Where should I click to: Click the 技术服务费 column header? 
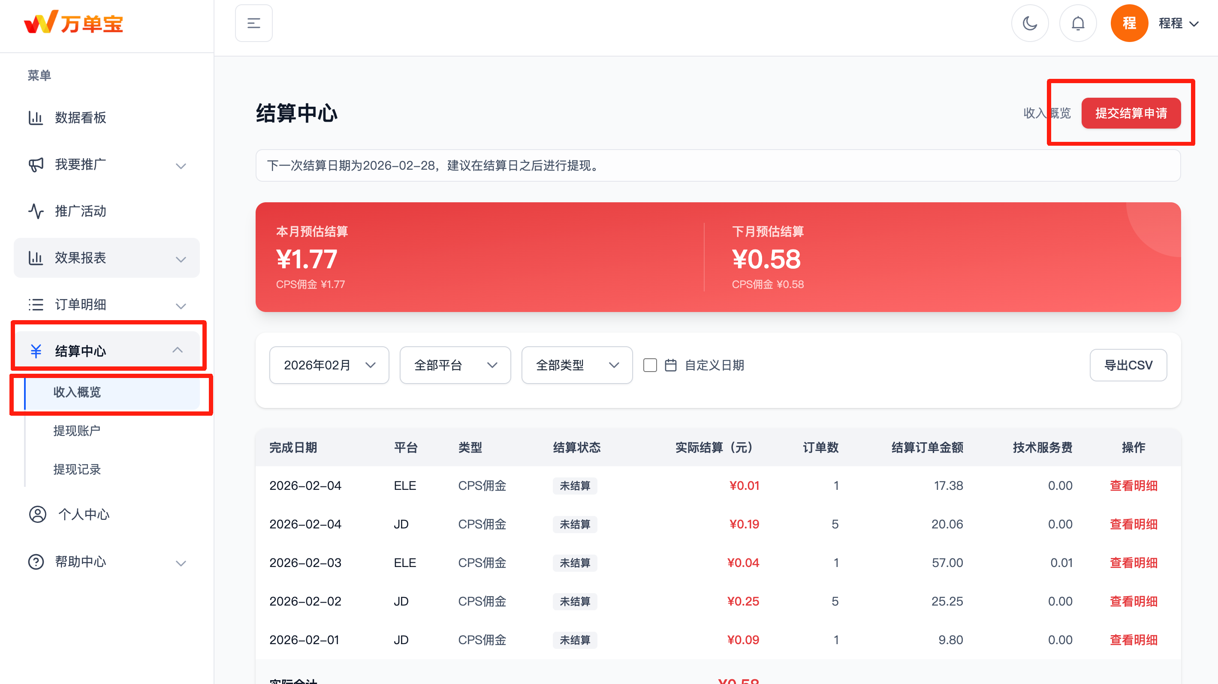[x=1042, y=447]
